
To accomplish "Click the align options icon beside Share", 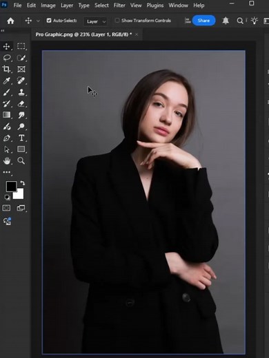I will pos(188,21).
